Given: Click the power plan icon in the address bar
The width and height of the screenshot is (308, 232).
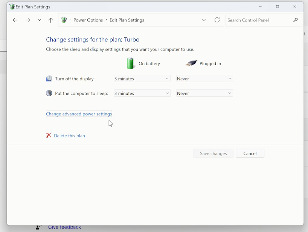Looking at the screenshot, I should tap(64, 20).
